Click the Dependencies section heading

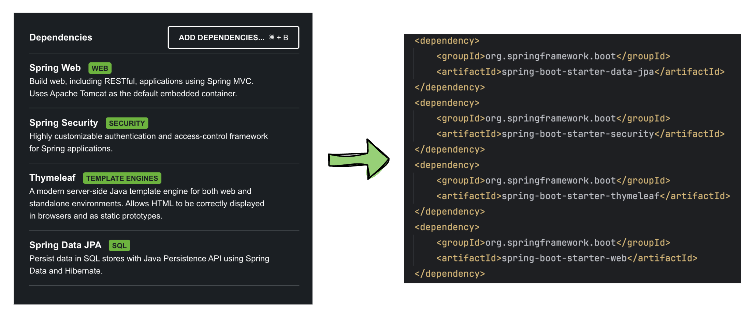61,37
